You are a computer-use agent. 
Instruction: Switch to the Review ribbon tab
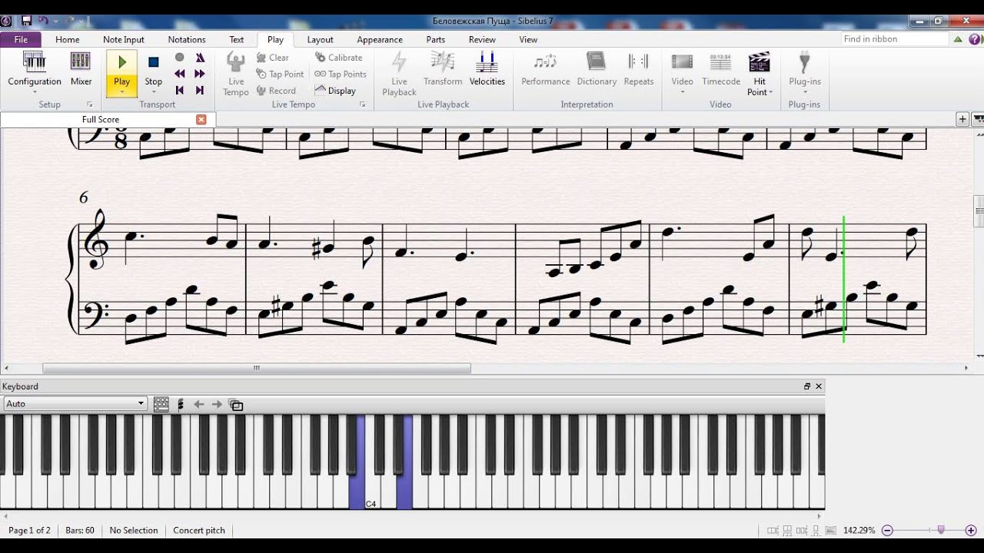tap(482, 39)
